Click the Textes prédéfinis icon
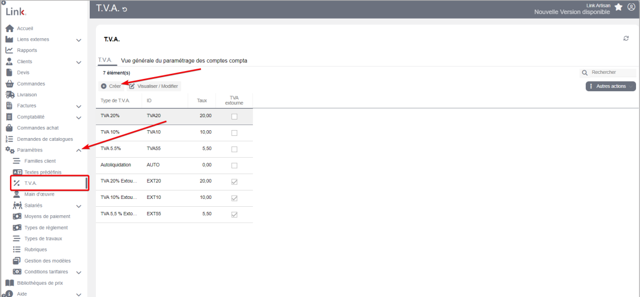640x297 pixels. click(17, 172)
